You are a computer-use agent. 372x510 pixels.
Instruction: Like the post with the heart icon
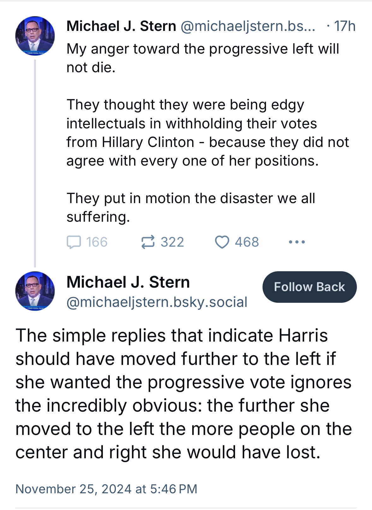(222, 242)
